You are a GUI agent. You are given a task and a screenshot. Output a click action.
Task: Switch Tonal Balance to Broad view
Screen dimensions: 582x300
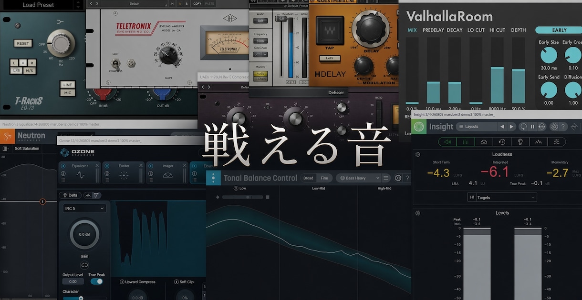pyautogui.click(x=308, y=178)
